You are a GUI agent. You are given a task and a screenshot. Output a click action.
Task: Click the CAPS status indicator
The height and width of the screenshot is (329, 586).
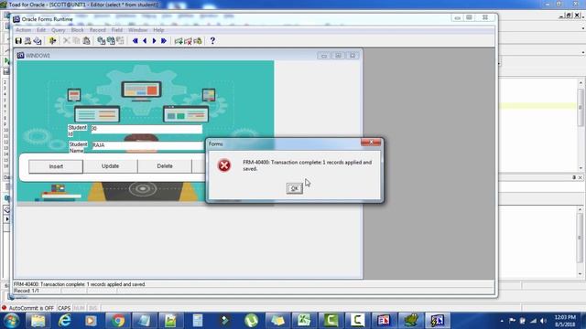click(64, 308)
